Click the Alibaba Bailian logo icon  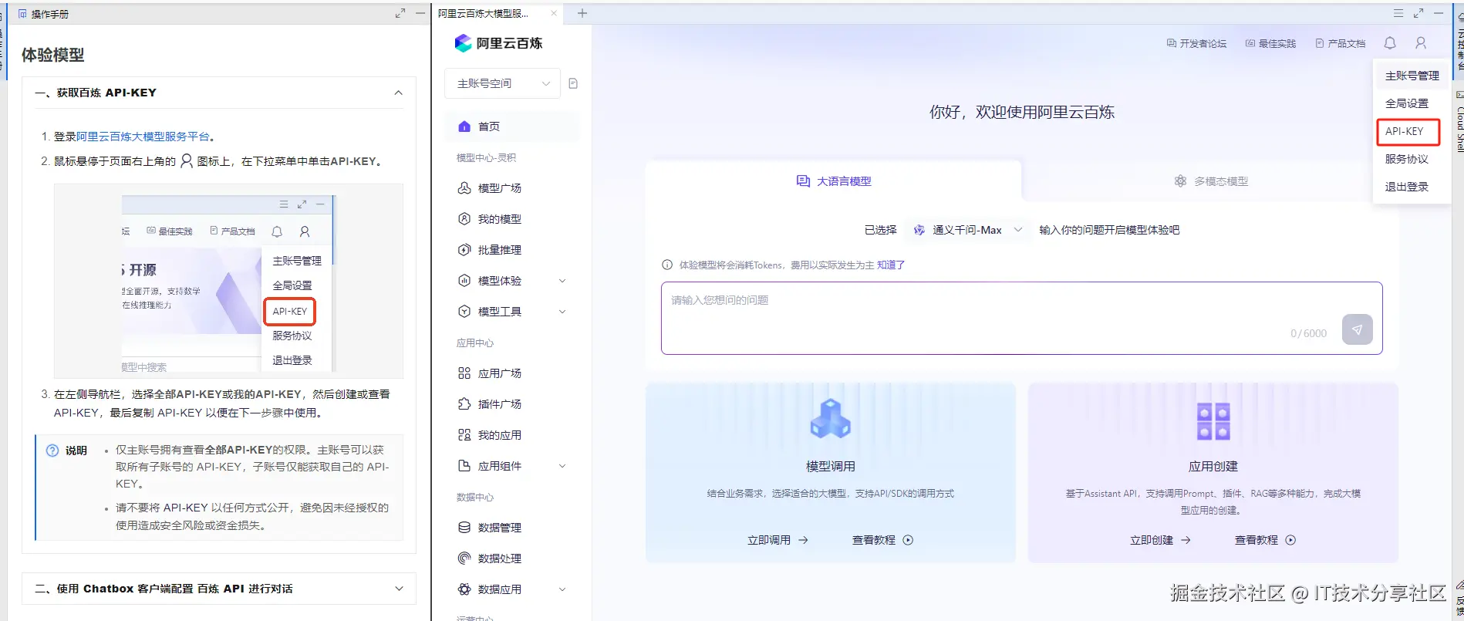coord(463,43)
